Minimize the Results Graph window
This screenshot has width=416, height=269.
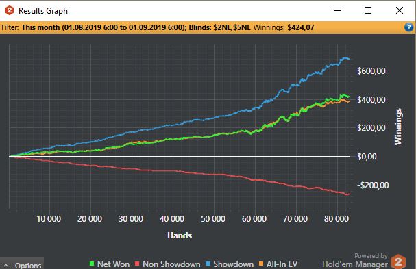pos(337,10)
